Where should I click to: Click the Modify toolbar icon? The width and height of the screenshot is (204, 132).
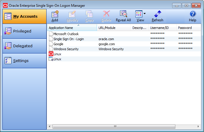[x=72, y=14]
